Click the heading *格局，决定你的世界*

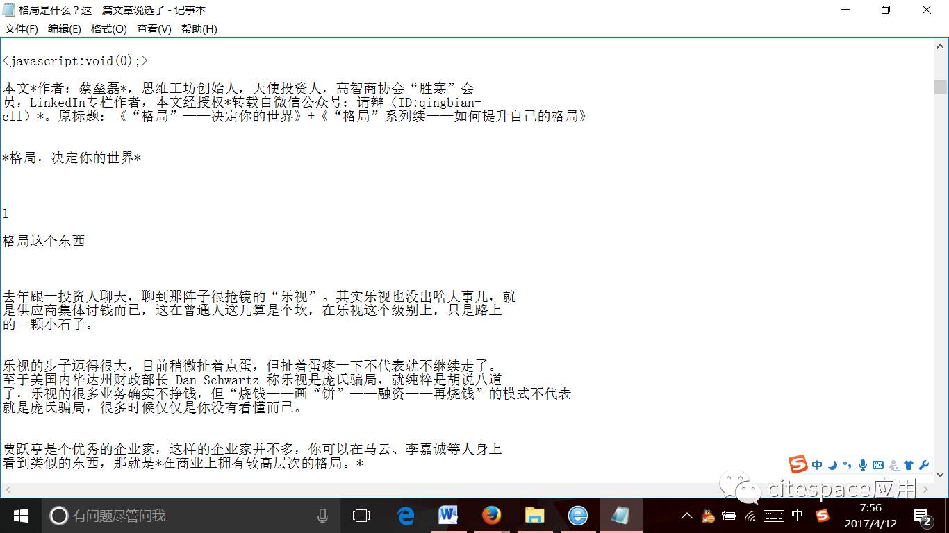click(72, 158)
